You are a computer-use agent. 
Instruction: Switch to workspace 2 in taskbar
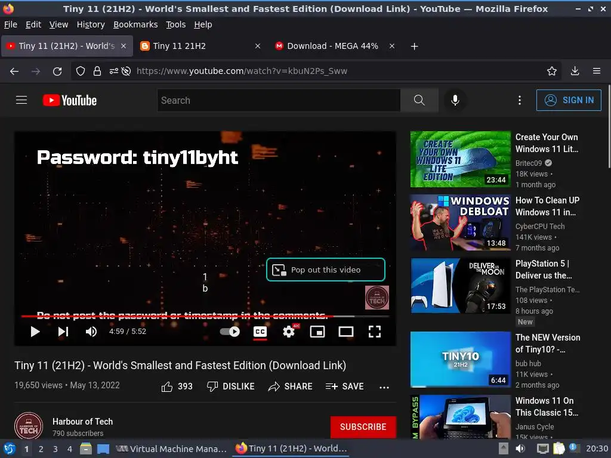(x=41, y=448)
